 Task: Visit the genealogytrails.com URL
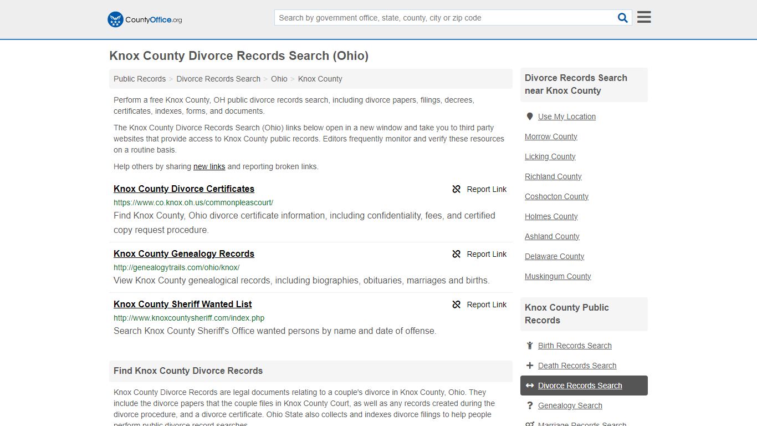click(x=177, y=267)
